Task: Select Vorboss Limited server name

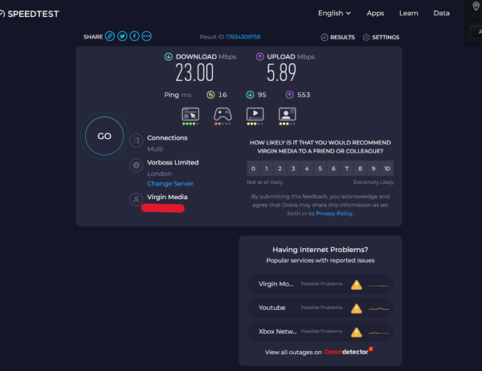Action: pyautogui.click(x=173, y=162)
